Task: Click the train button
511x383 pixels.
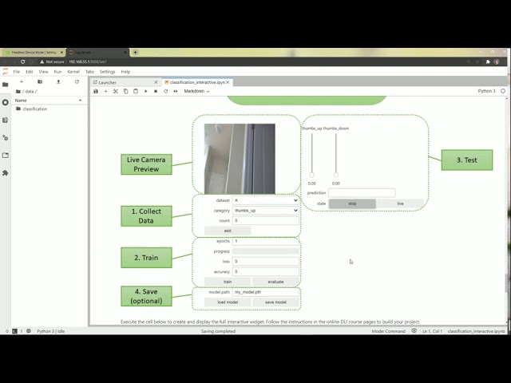Action: 228,282
